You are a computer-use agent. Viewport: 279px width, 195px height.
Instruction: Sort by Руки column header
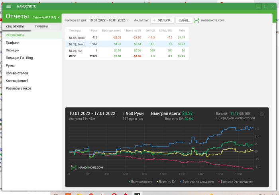click(x=94, y=31)
